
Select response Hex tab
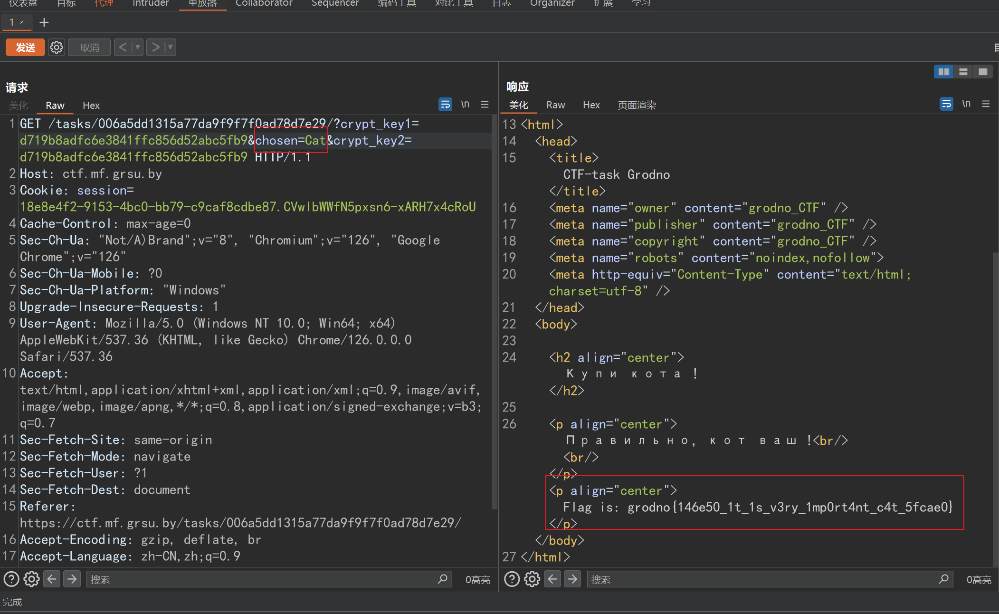click(x=591, y=105)
